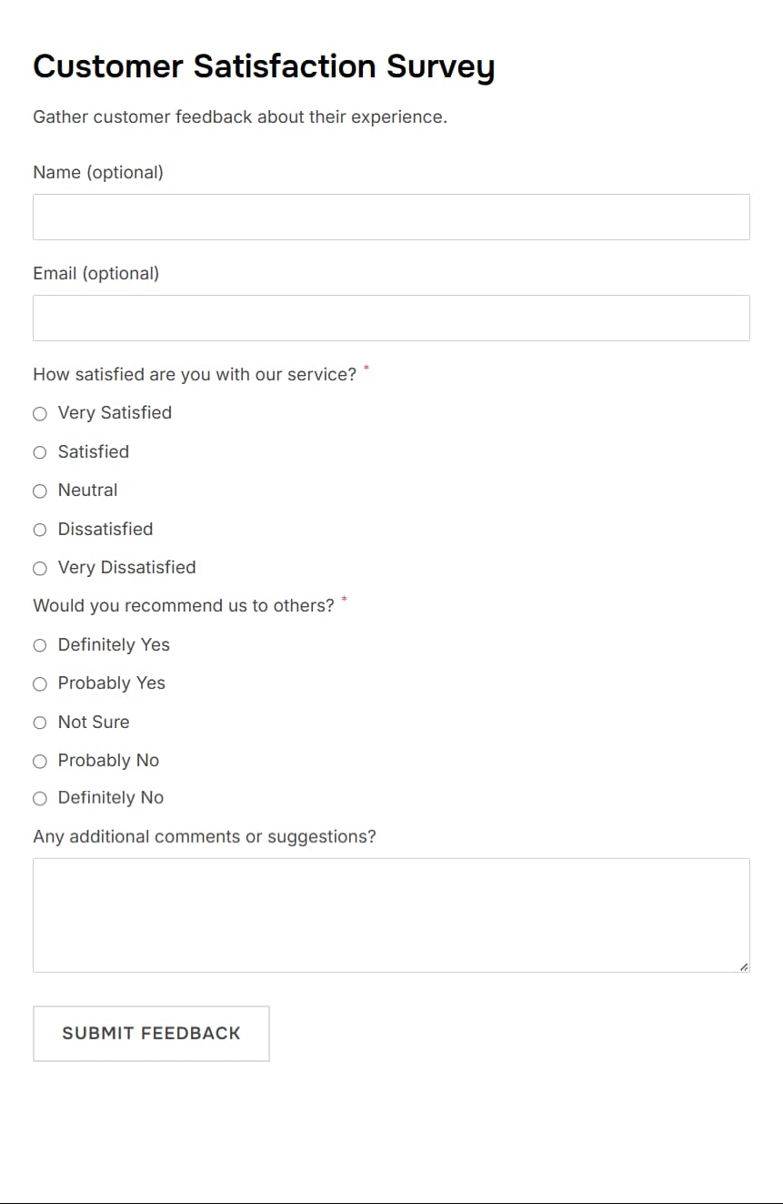Choose Definitely No for recommending us

(x=40, y=798)
